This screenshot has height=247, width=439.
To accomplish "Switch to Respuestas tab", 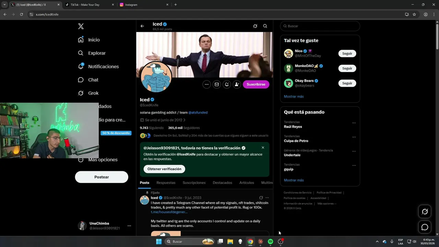I will point(166,183).
